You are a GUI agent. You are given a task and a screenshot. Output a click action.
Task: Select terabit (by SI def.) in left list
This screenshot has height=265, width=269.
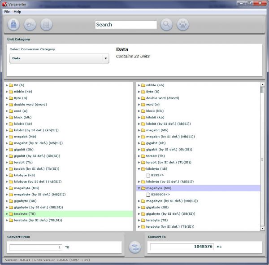(37, 169)
